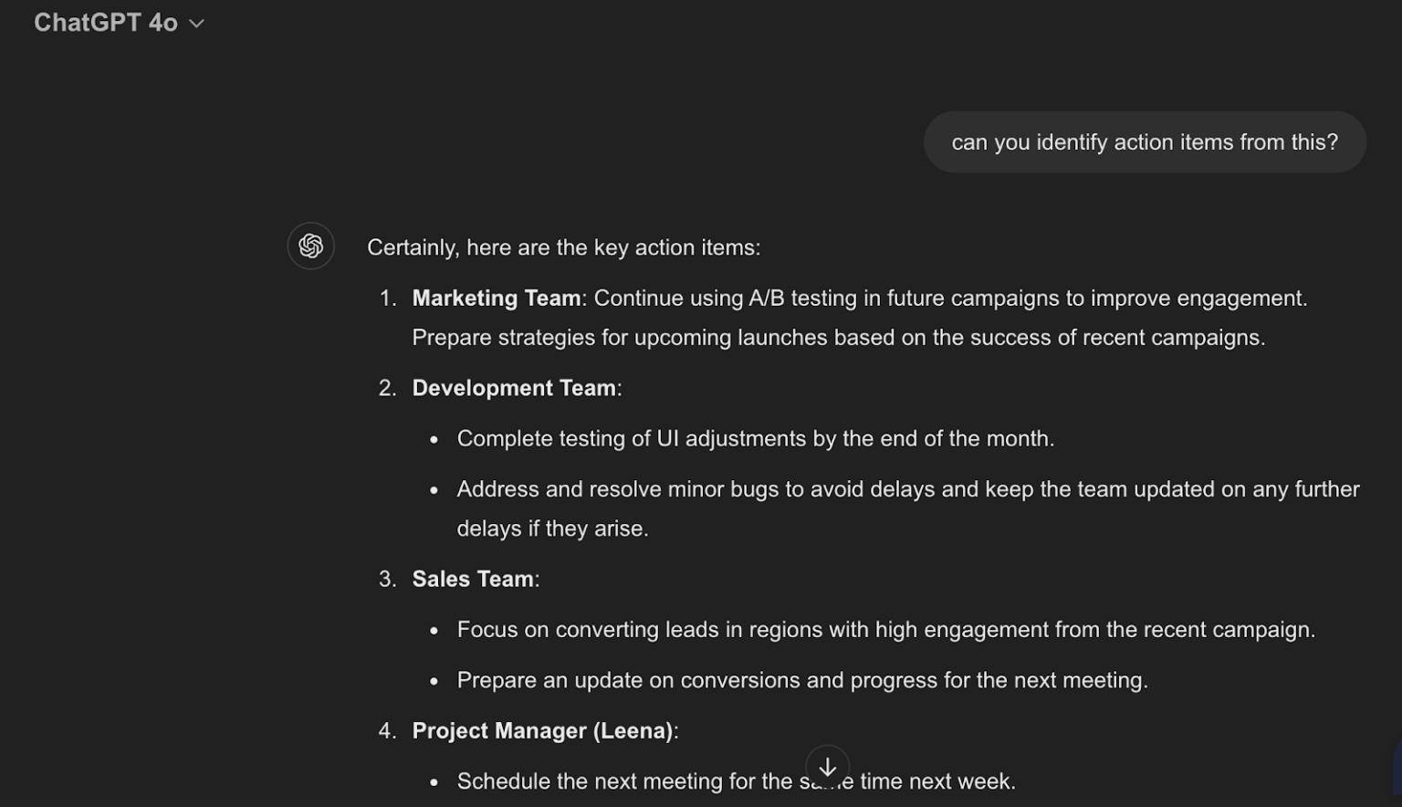Click the numbered item 2 marker

point(387,387)
